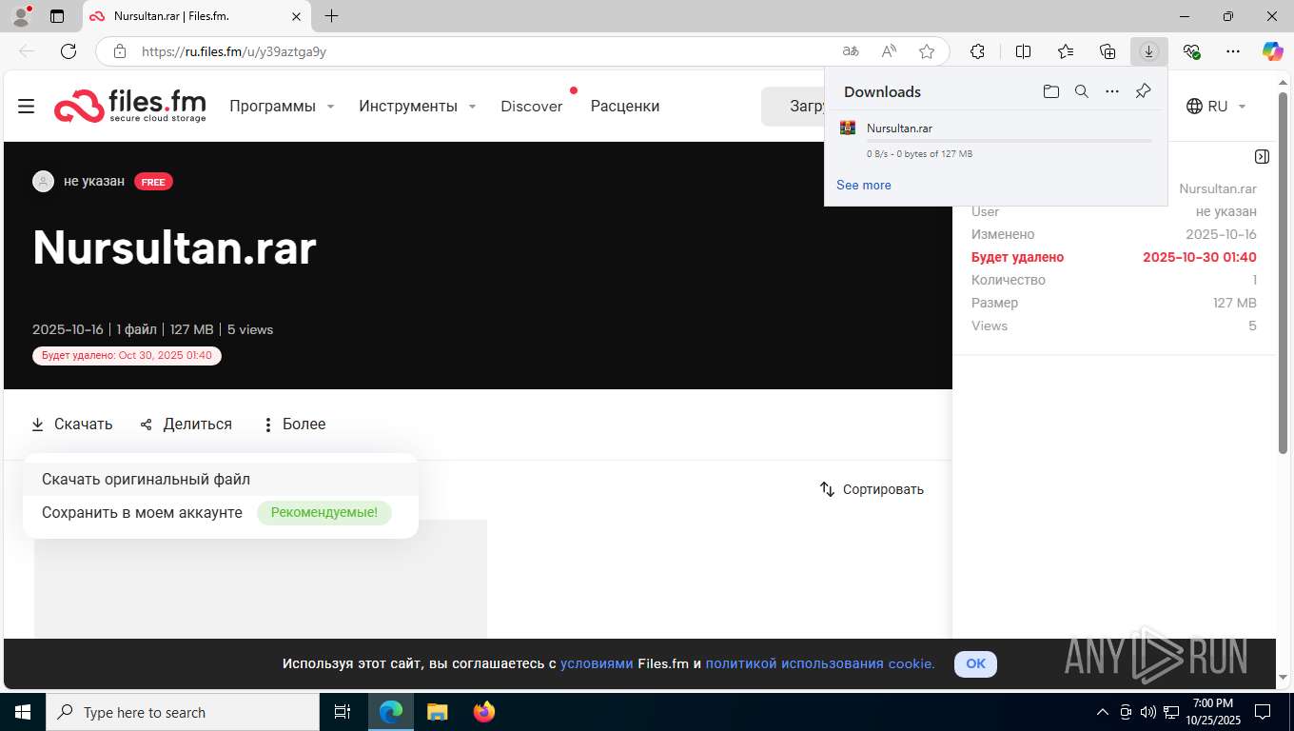Accept cookies with OK button
Screen dimensions: 1294x731
975,663
